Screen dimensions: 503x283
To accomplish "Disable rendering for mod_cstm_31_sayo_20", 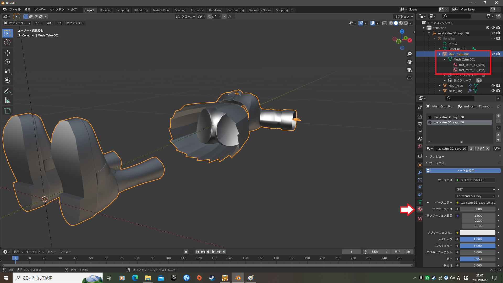I will (498, 33).
